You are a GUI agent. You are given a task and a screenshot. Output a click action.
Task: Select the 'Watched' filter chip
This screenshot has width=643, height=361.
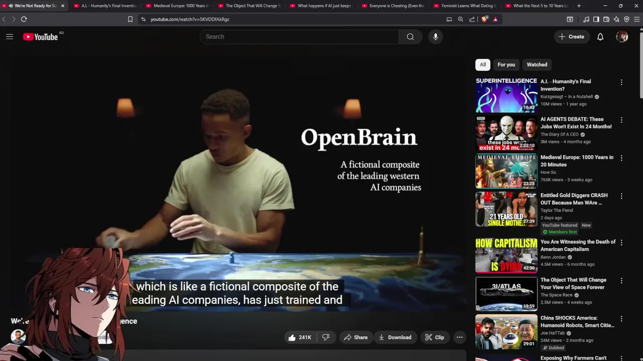point(537,65)
